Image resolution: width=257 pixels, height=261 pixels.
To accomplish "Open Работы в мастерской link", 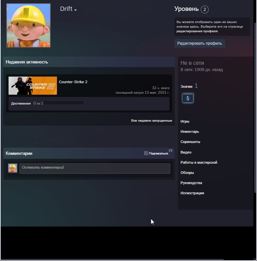I will (199, 162).
